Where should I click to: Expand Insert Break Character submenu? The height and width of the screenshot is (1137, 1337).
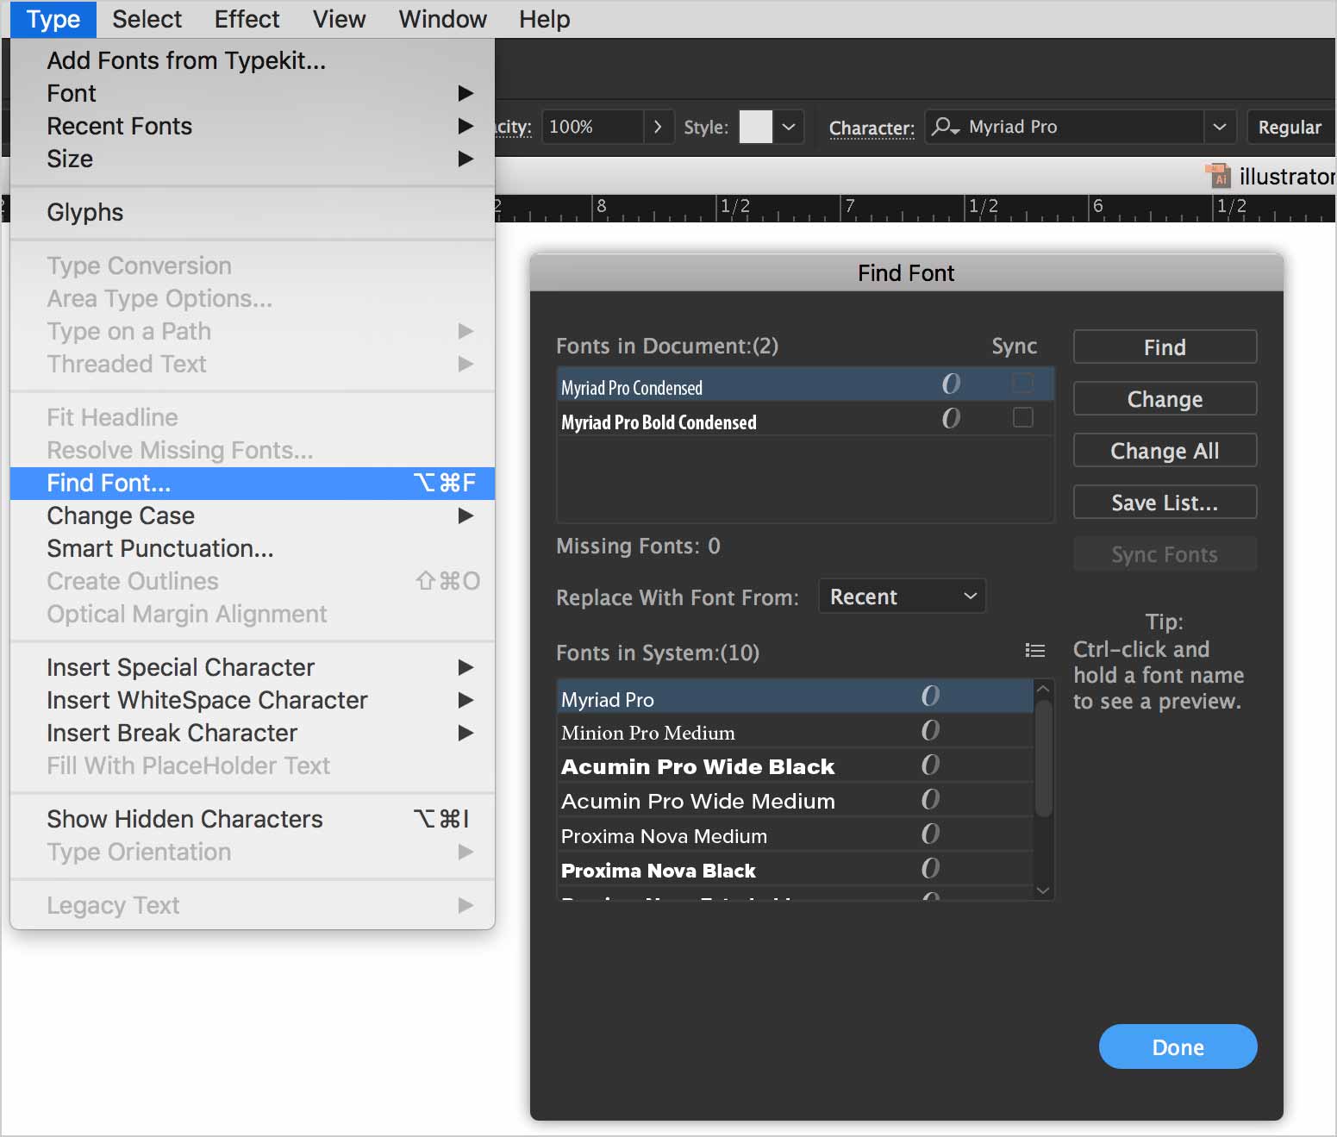tap(253, 733)
